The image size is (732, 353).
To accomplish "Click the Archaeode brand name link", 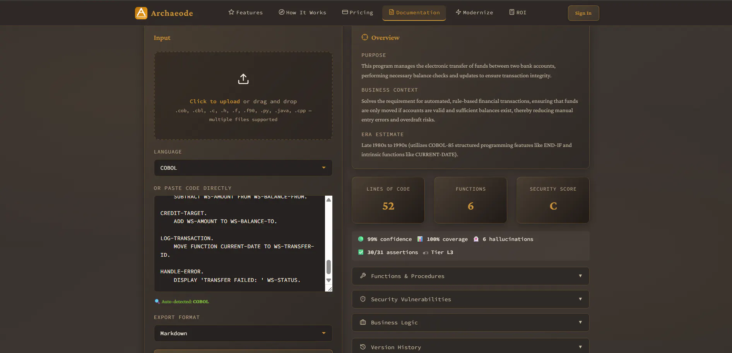I will (172, 13).
